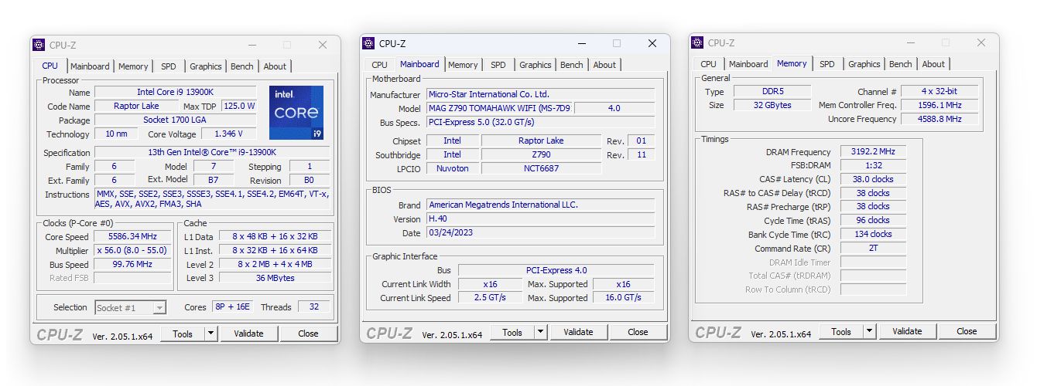The height and width of the screenshot is (386, 1037).
Task: Open Mainboard tab in the left CPU window
Action: tap(90, 66)
